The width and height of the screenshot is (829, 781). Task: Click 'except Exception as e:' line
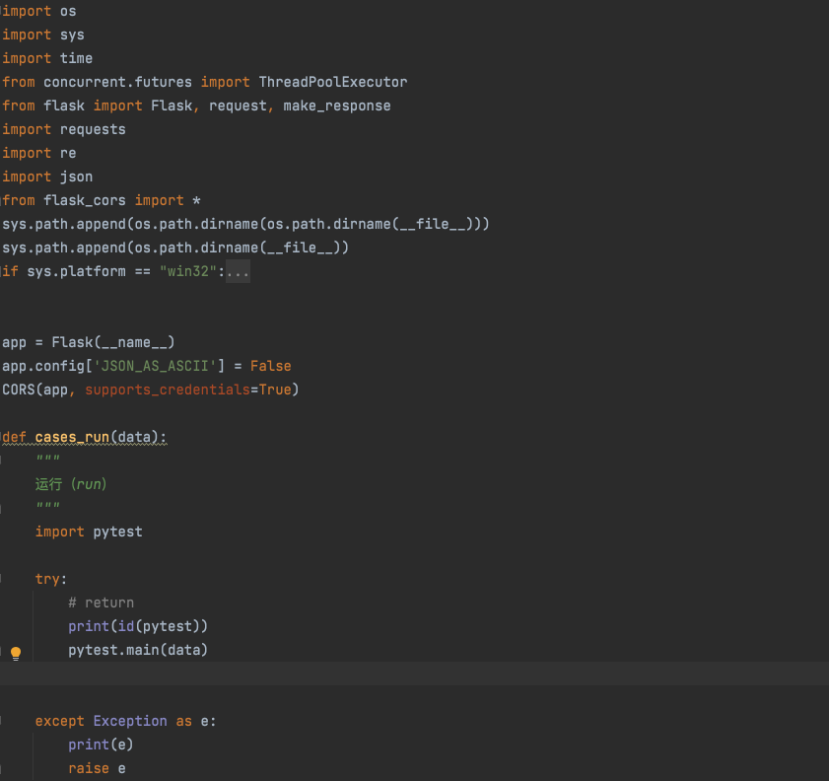click(x=126, y=721)
